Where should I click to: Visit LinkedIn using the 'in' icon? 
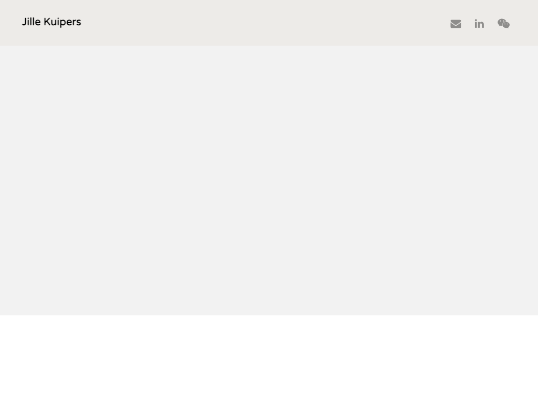(479, 24)
